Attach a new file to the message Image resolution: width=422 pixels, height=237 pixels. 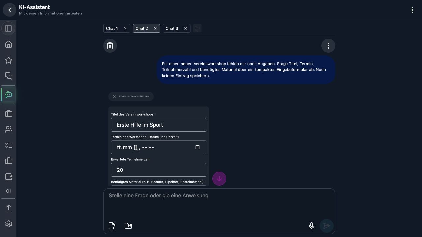(112, 226)
